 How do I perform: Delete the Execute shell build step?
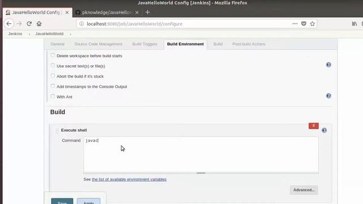(314, 126)
